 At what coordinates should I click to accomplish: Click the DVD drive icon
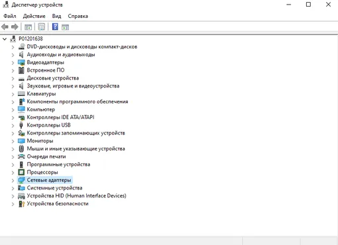coord(21,46)
